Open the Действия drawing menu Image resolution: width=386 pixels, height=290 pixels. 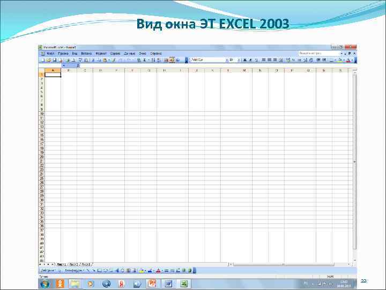click(x=47, y=271)
